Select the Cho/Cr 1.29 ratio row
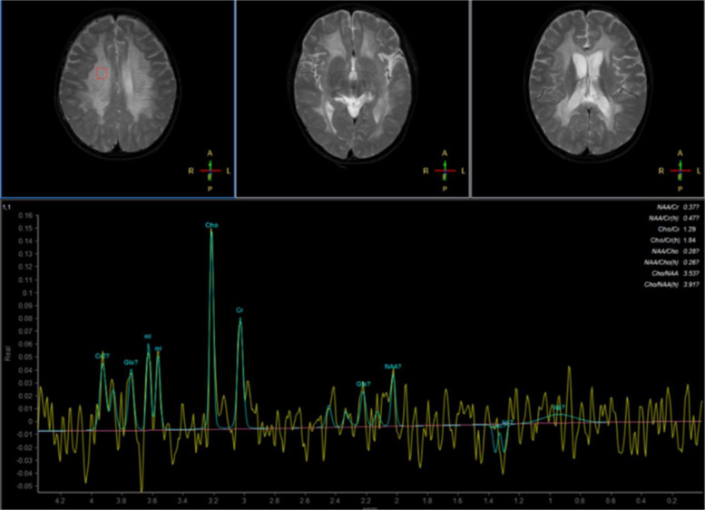705x510 pixels. [x=677, y=229]
